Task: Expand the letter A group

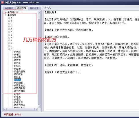Action: tap(9, 18)
